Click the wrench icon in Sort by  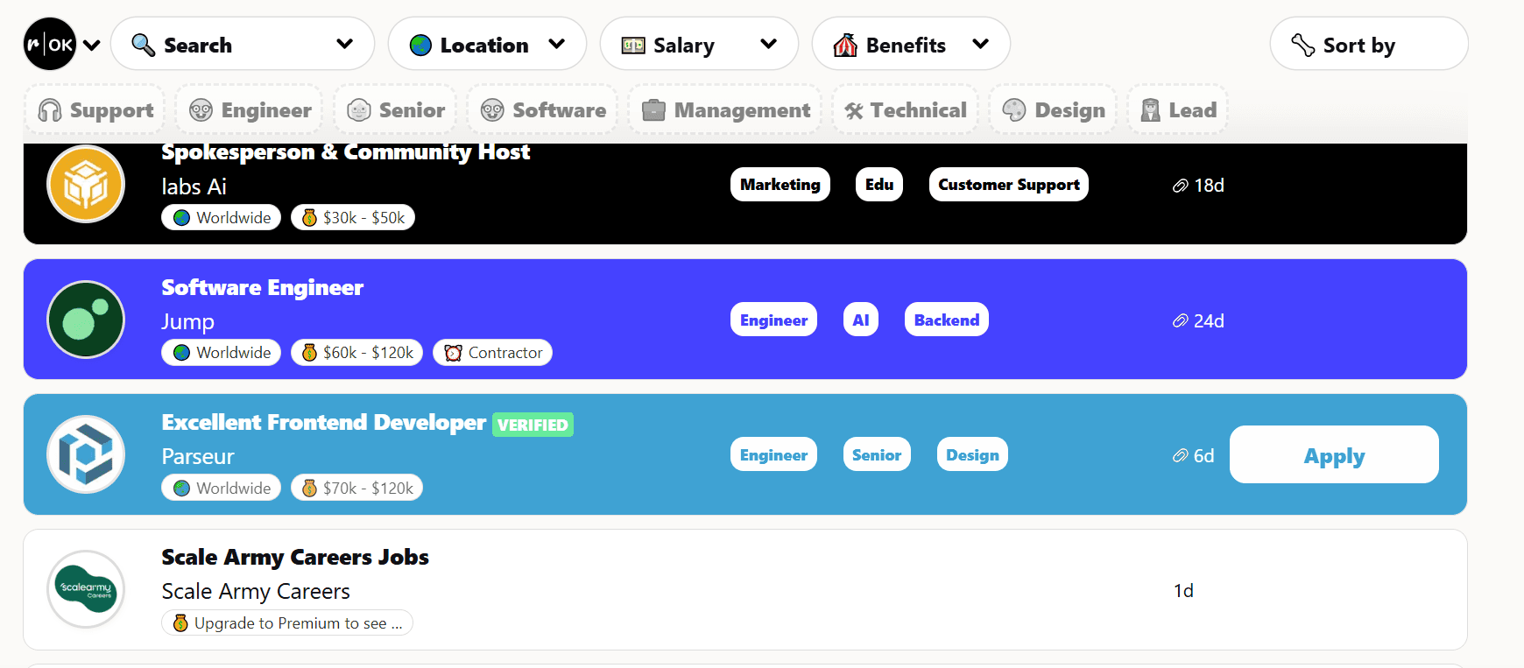1303,46
